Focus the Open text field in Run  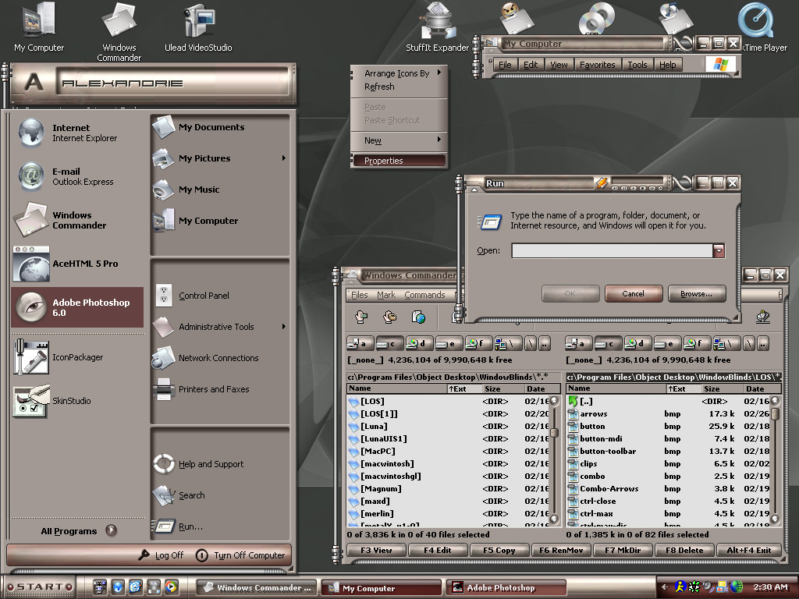[x=612, y=250]
